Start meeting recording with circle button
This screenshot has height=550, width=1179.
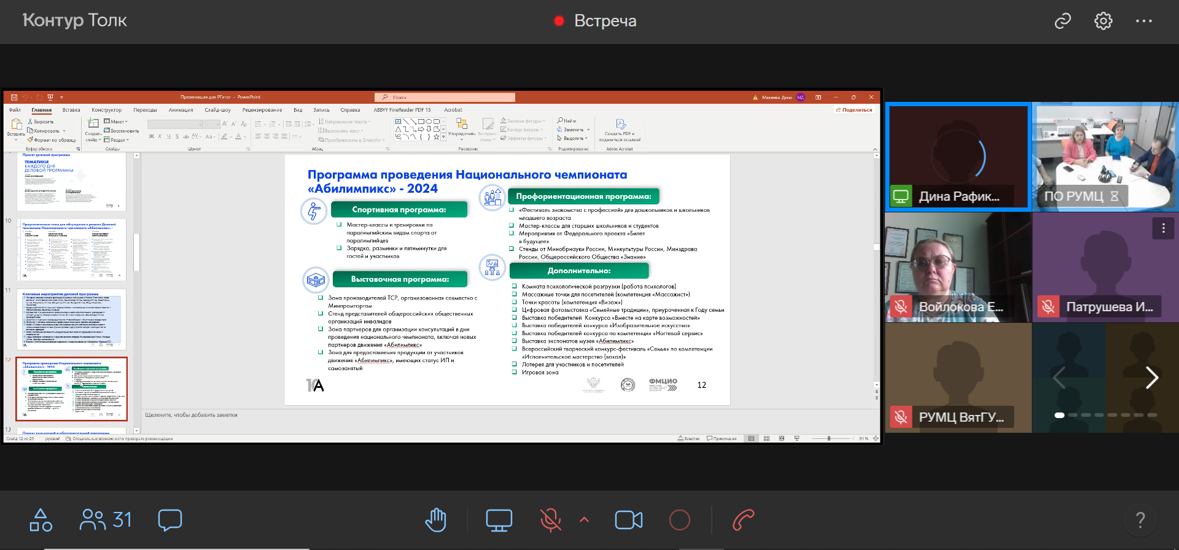point(680,520)
